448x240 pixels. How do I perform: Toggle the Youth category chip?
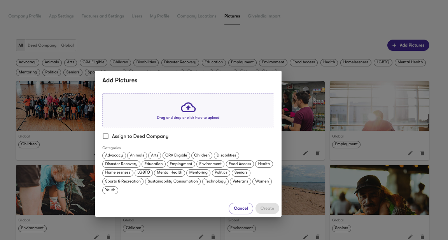pyautogui.click(x=110, y=190)
